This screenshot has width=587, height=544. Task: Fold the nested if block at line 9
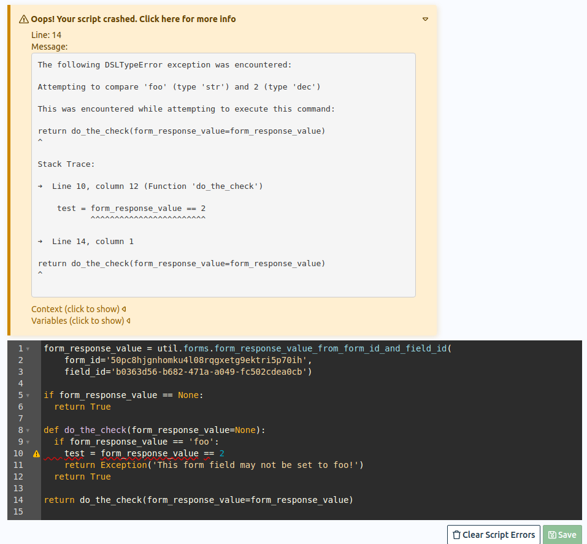point(28,442)
